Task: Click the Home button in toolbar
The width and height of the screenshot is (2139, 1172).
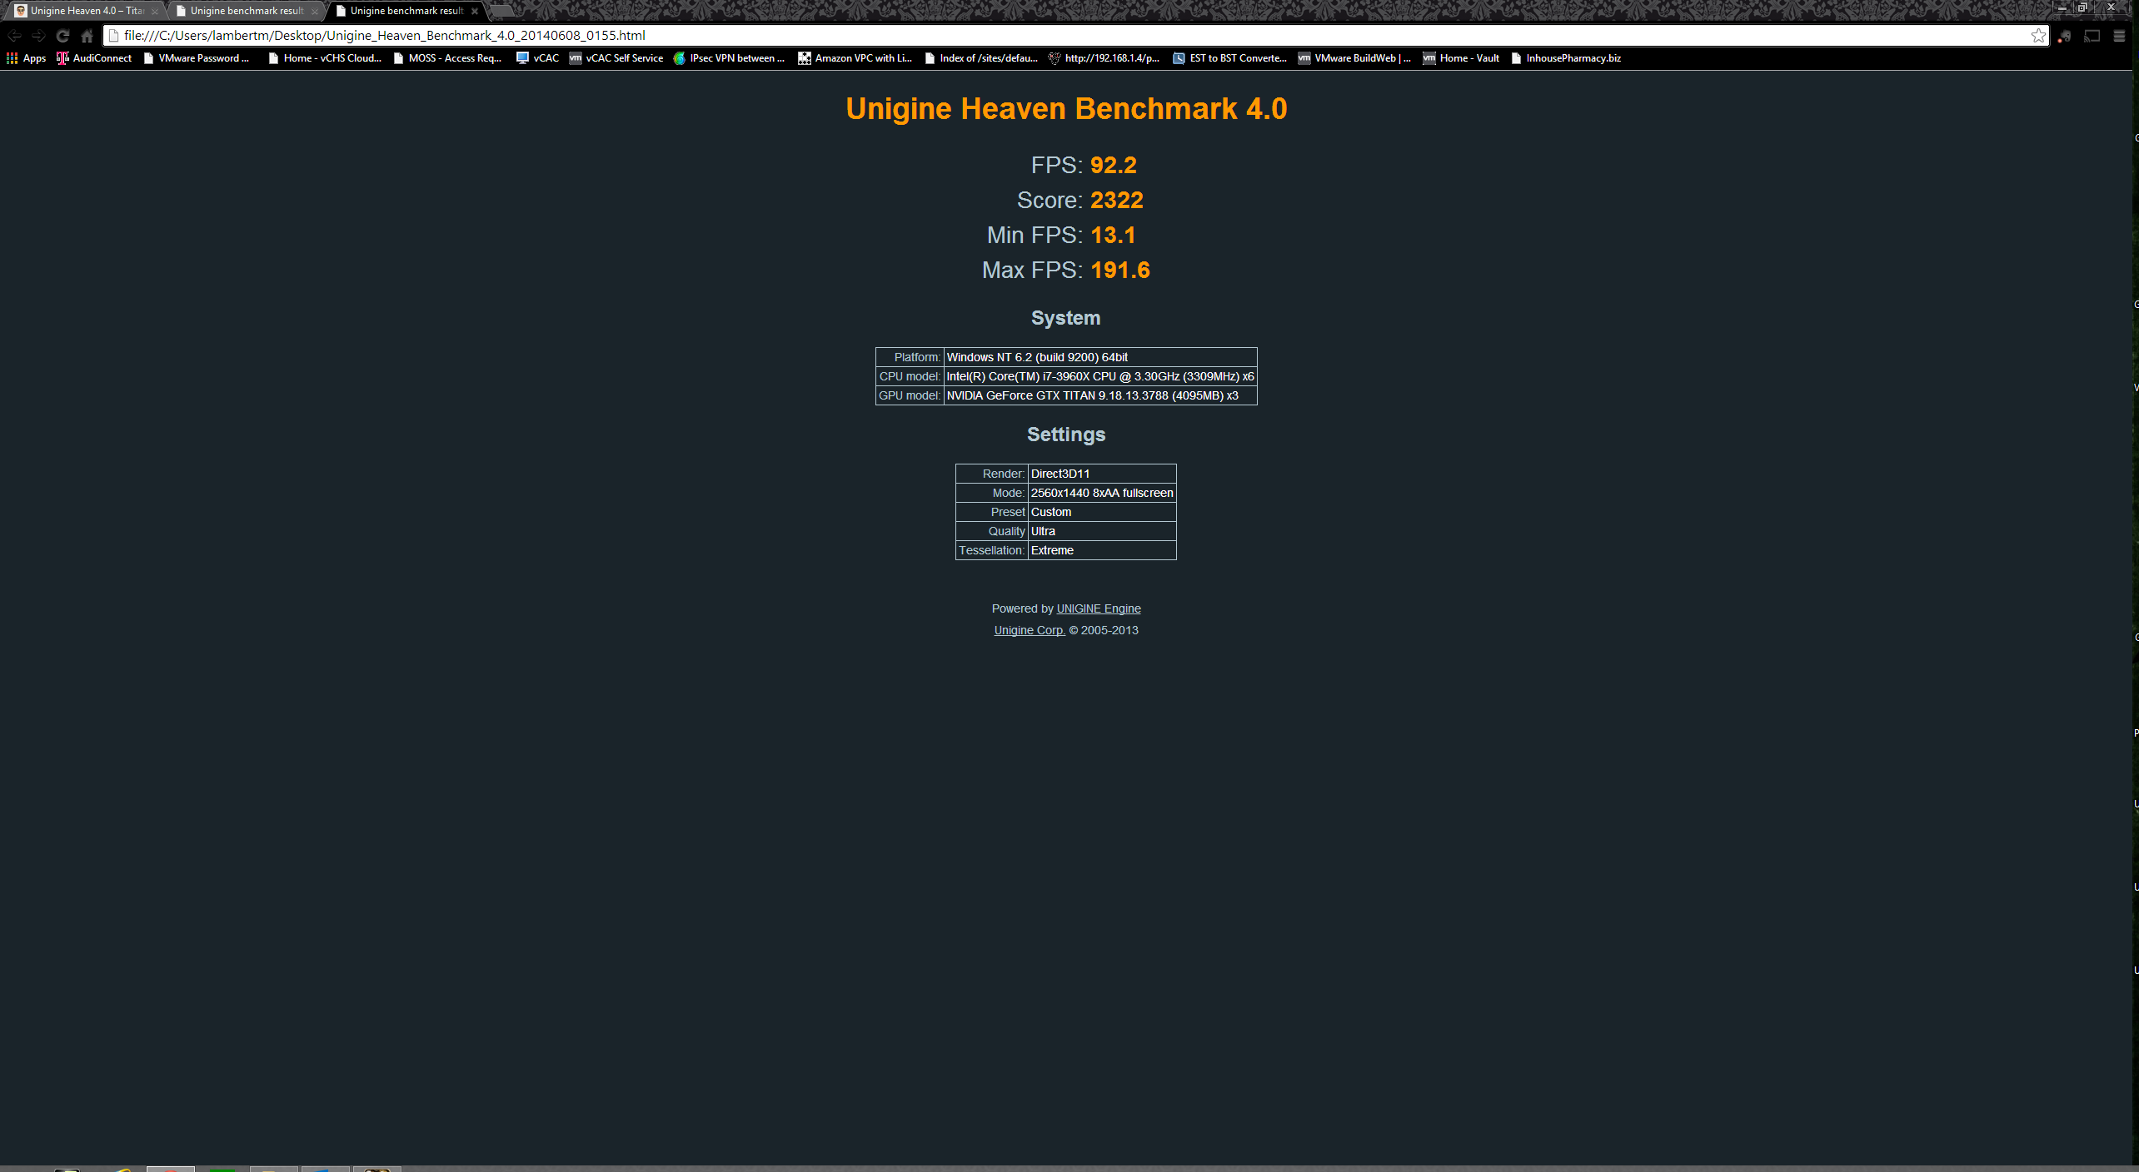Action: [x=87, y=36]
